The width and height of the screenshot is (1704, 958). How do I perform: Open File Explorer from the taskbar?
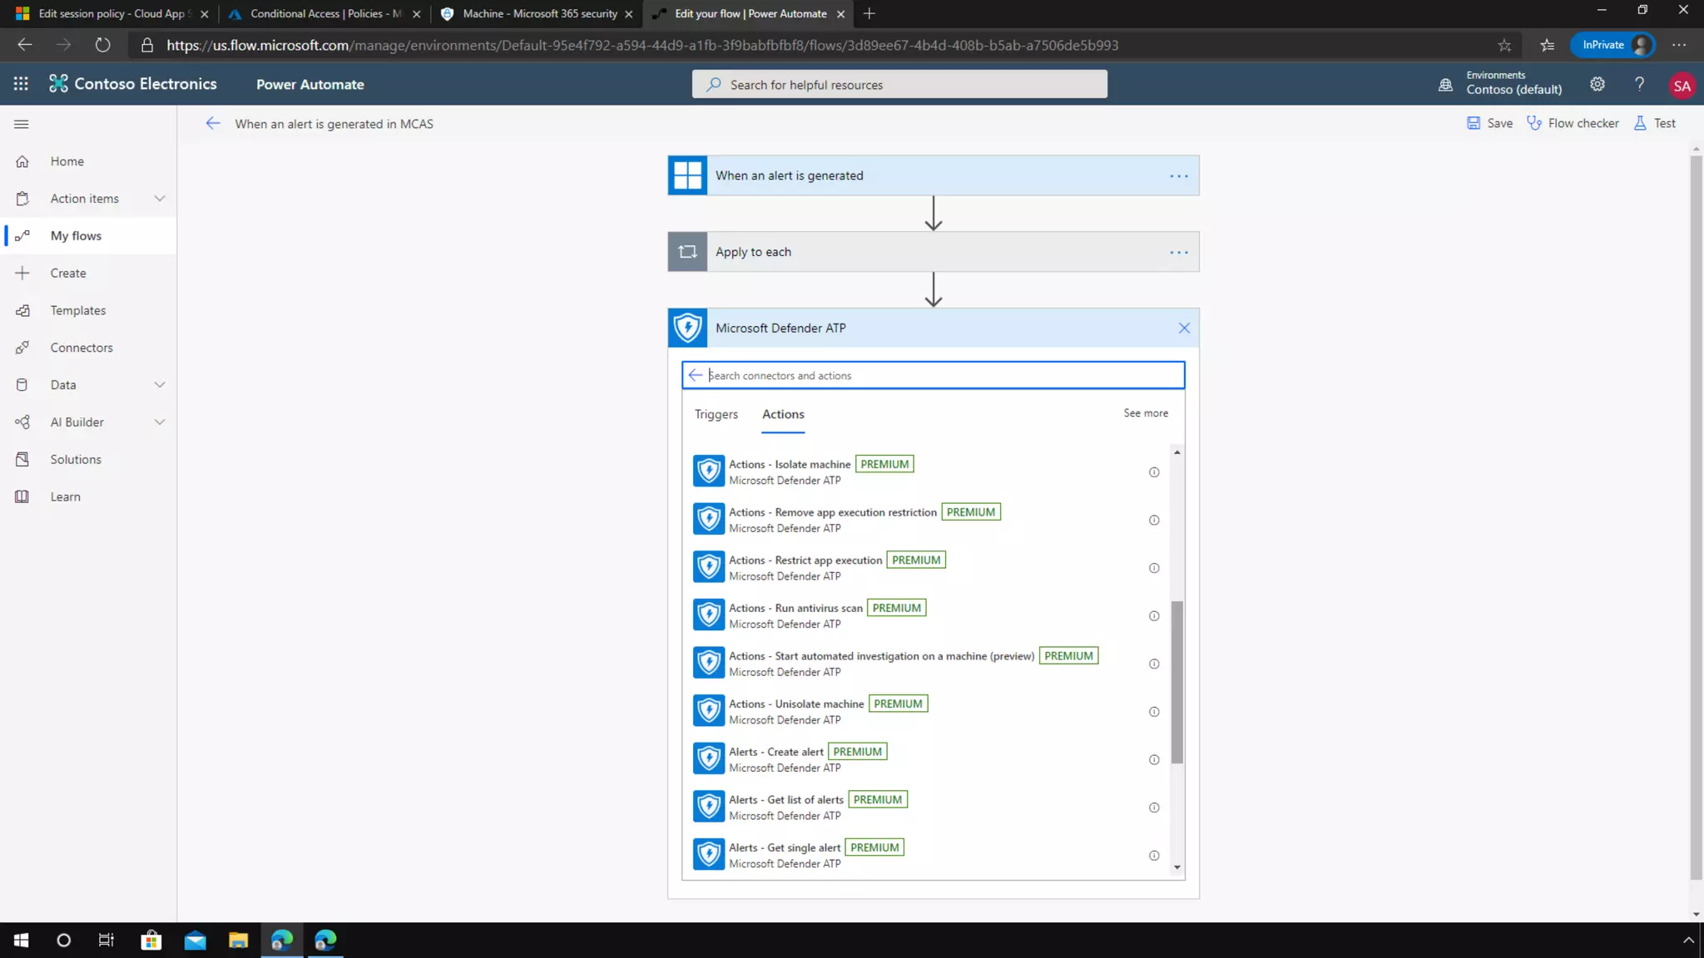238,940
